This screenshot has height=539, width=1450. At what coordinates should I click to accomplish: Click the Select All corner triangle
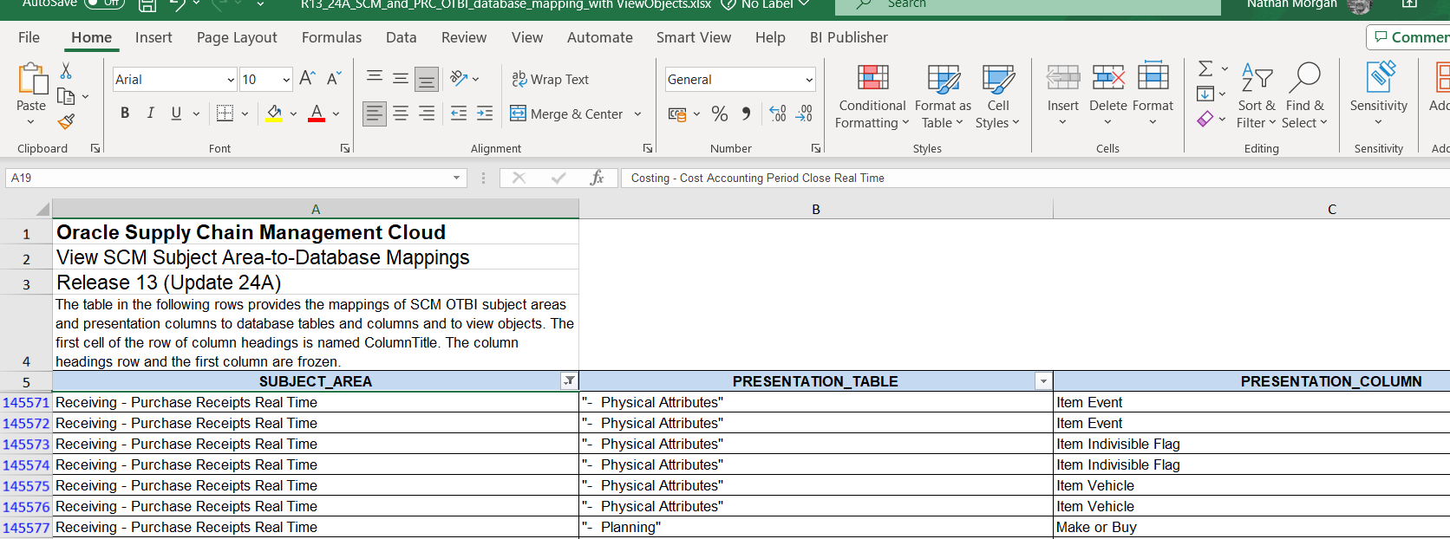click(42, 209)
